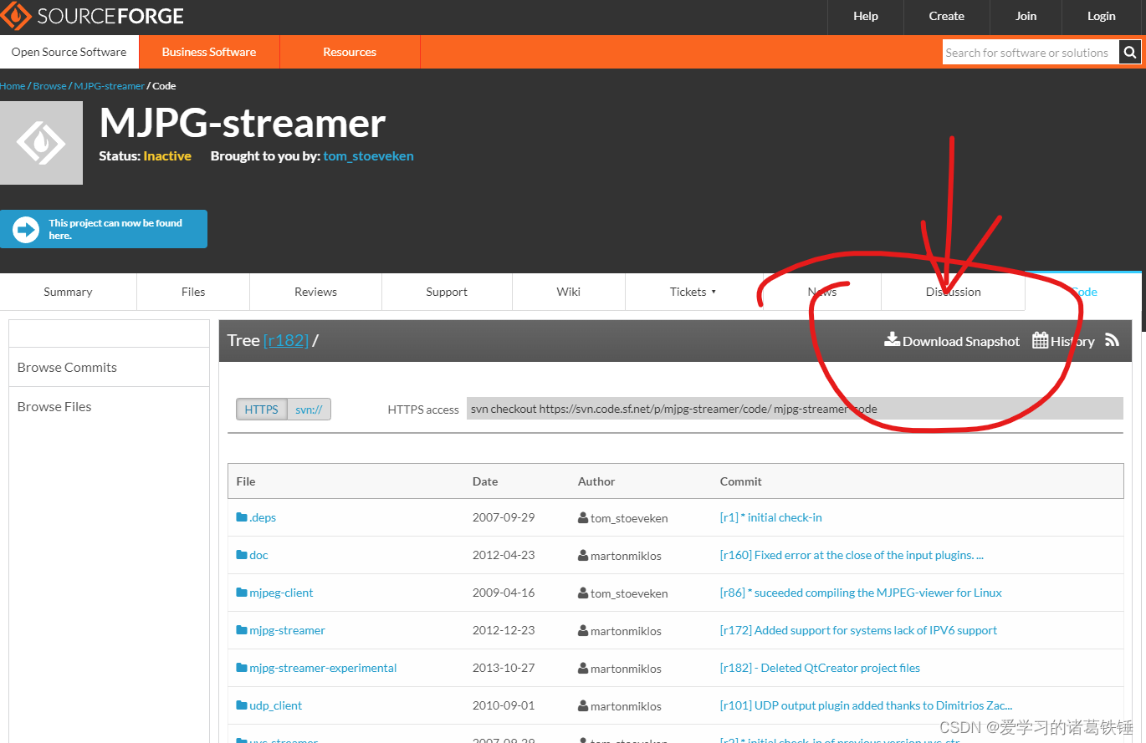
Task: Open the [r172] IPV6 support commit link
Action: pyautogui.click(x=858, y=630)
